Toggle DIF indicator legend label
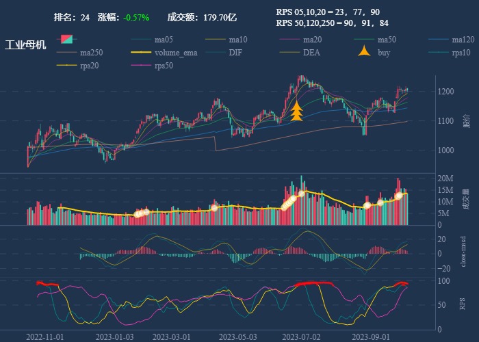The width and height of the screenshot is (479, 342). 235,53
